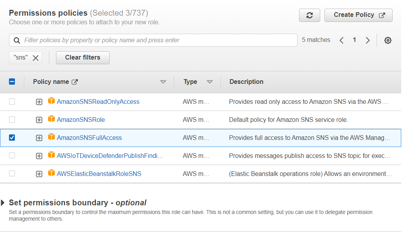This screenshot has width=402, height=232.
Task: Open the table preferences gear icon
Action: tap(388, 40)
